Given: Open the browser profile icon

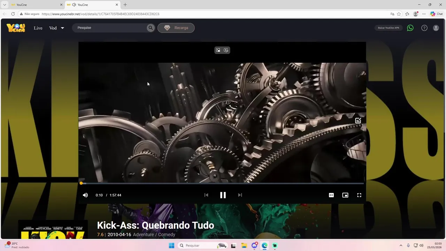Looking at the screenshot, I should (415, 14).
